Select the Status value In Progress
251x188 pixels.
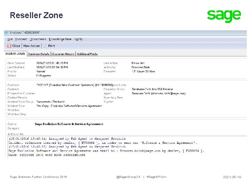[44, 76]
